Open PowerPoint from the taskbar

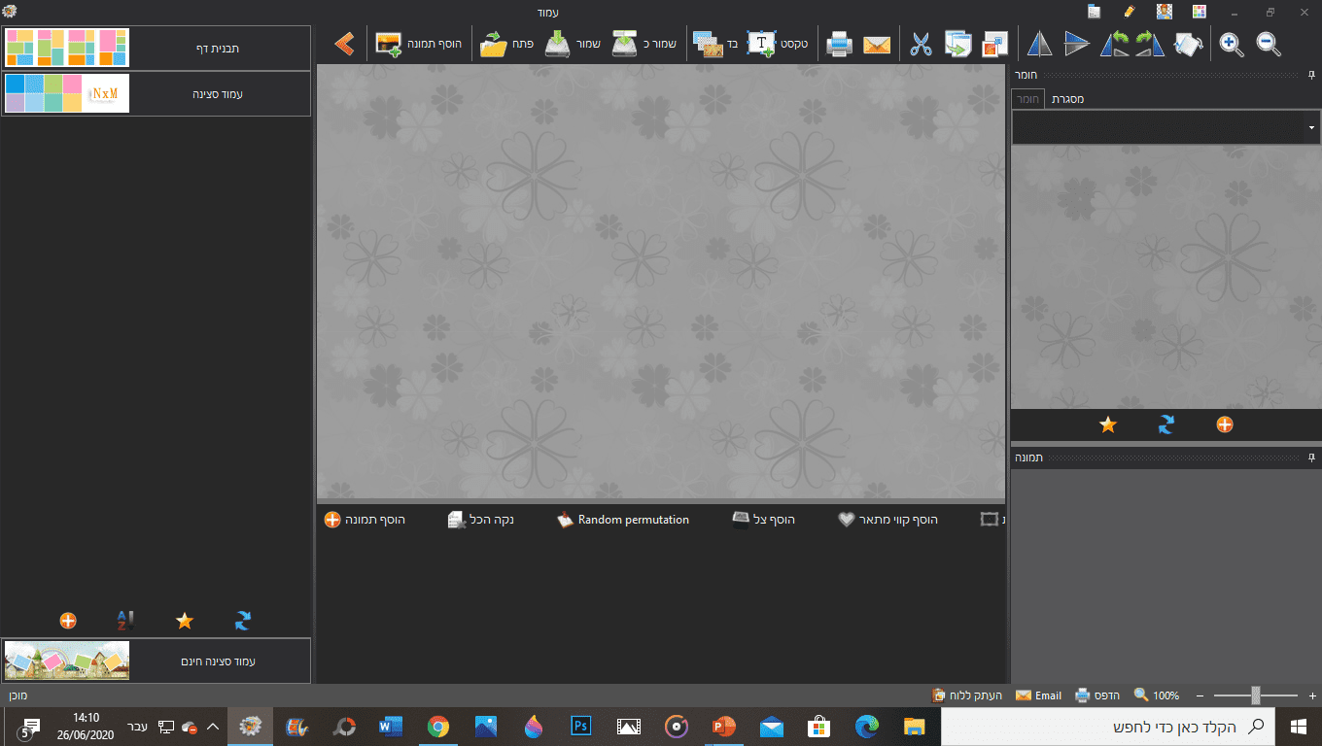pos(724,727)
